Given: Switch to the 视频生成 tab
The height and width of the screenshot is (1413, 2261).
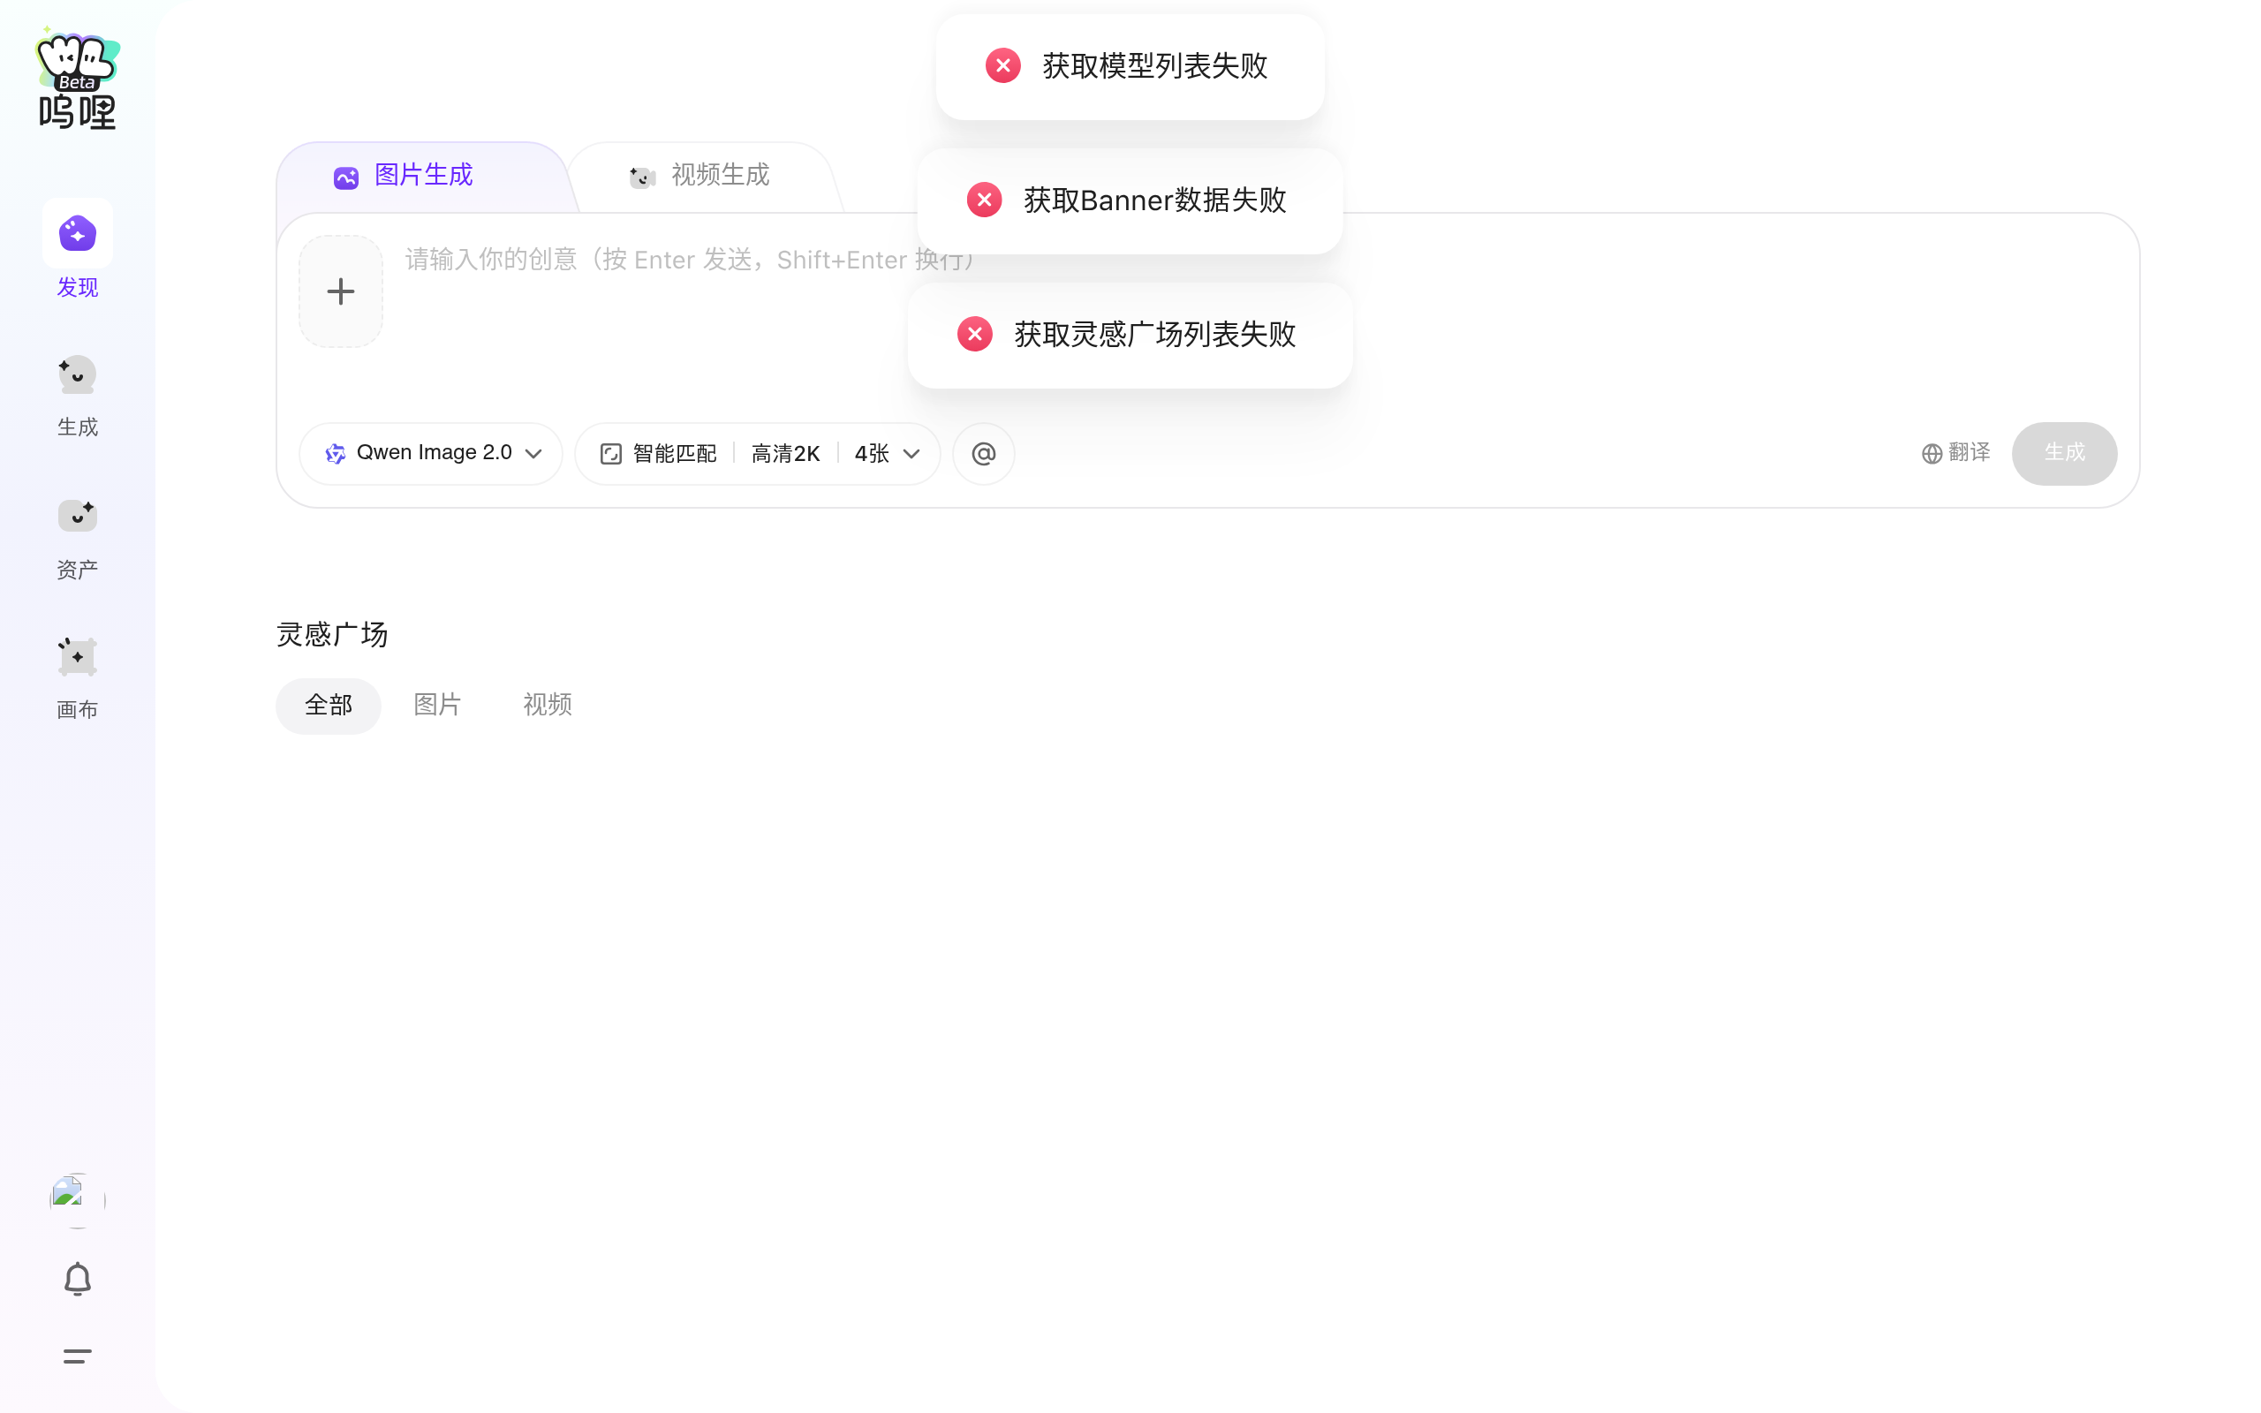Looking at the screenshot, I should tap(699, 176).
